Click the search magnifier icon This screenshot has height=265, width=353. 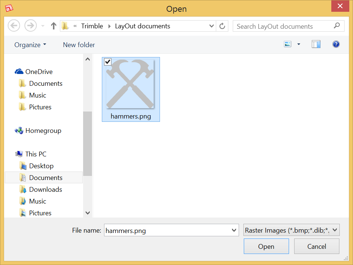tap(336, 26)
